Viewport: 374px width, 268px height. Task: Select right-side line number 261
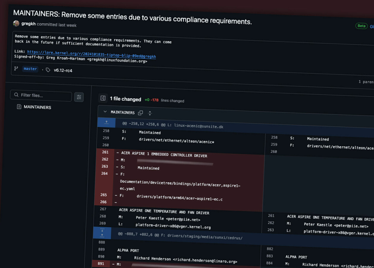271,216
